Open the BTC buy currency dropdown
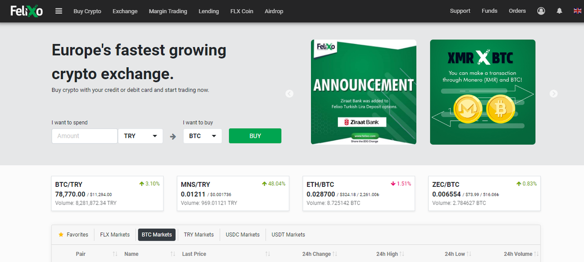The width and height of the screenshot is (584, 262). click(202, 136)
